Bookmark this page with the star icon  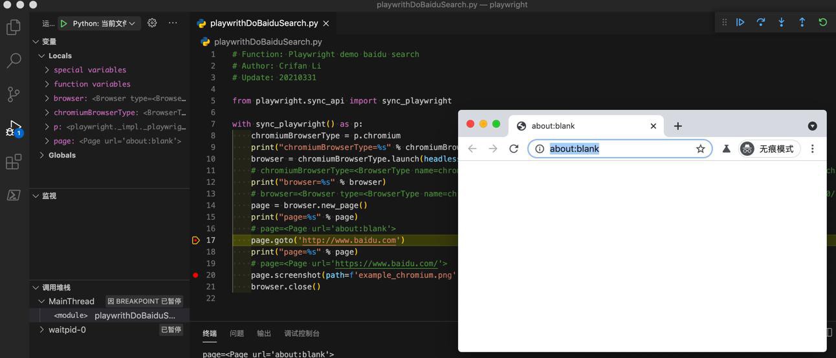pyautogui.click(x=700, y=149)
